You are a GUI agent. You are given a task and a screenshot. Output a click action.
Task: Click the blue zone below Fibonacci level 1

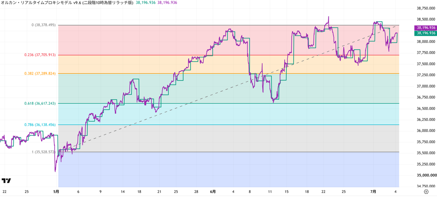(229, 169)
